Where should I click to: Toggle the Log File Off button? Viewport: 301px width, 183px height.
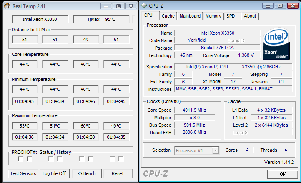[54, 173]
